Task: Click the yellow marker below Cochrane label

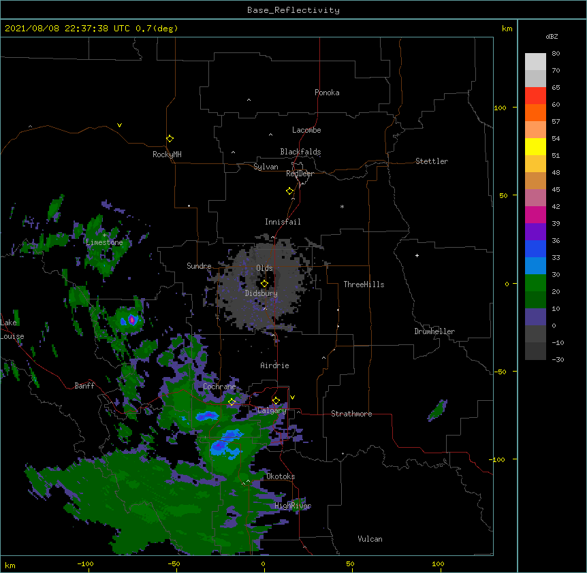Action: [232, 402]
